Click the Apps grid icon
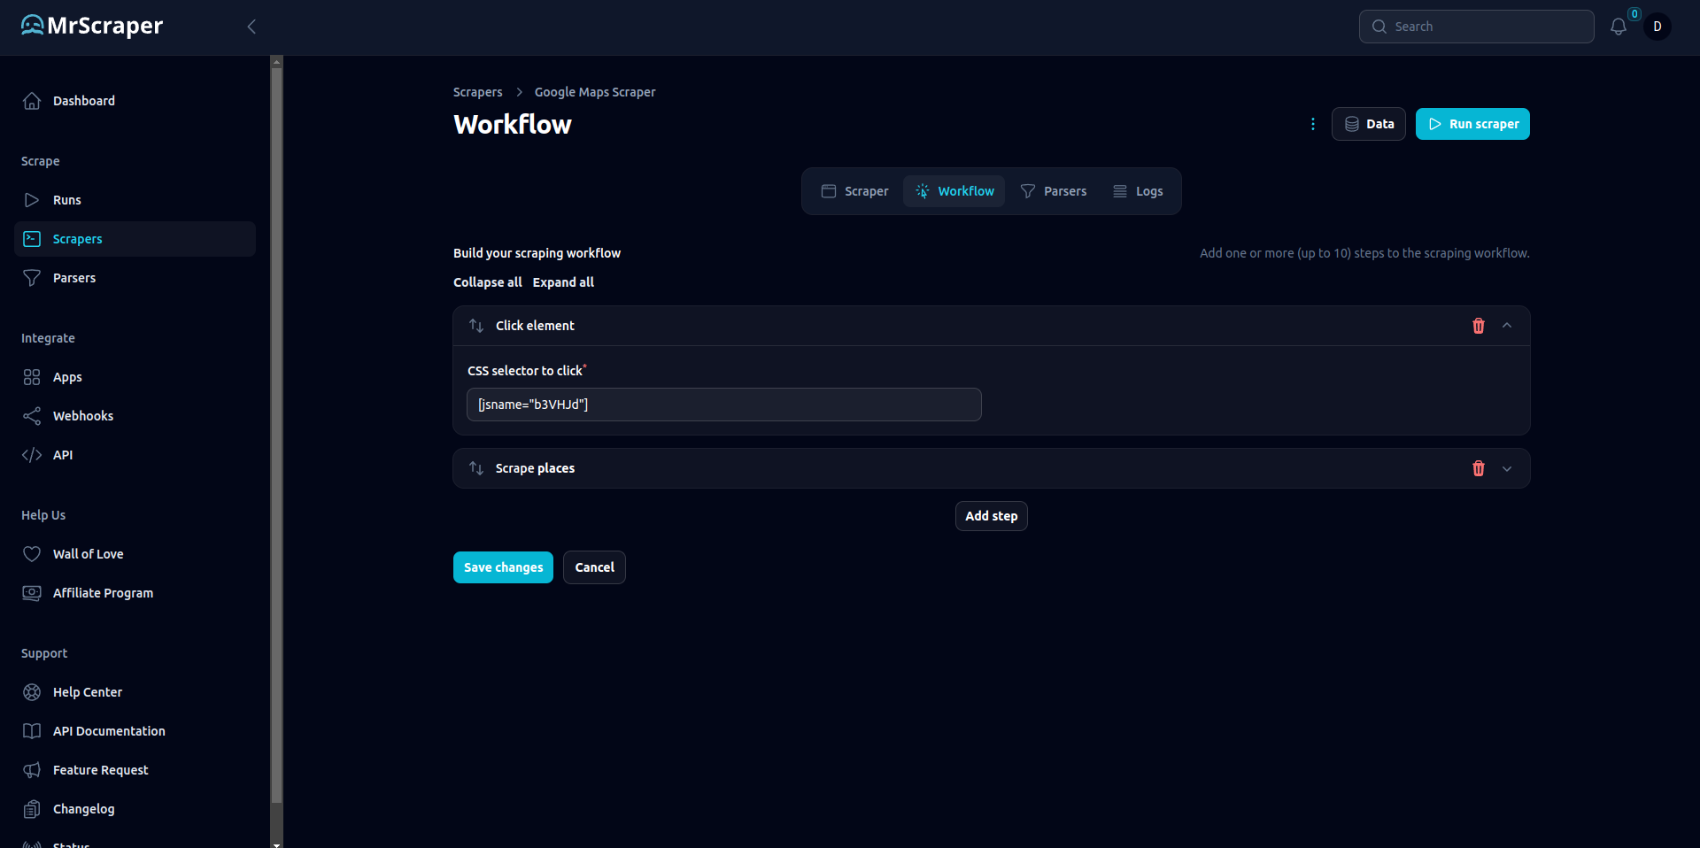 [x=32, y=377]
